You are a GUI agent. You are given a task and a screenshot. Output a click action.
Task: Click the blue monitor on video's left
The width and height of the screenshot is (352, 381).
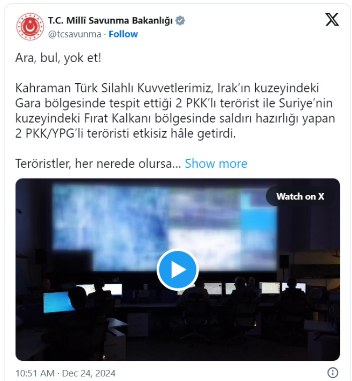(58, 302)
